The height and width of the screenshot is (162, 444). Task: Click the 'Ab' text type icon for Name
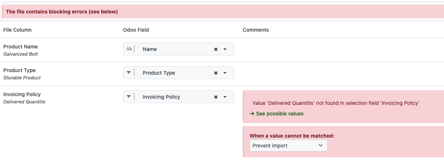(129, 49)
